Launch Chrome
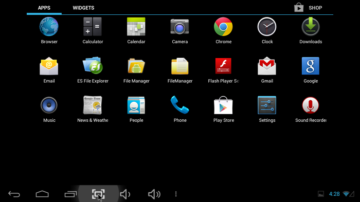360x202 pixels. pos(223,27)
